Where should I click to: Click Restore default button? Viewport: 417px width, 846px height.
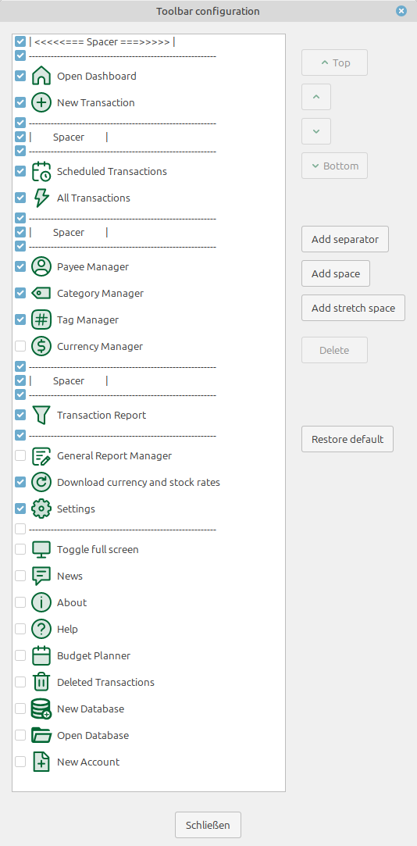click(x=347, y=439)
